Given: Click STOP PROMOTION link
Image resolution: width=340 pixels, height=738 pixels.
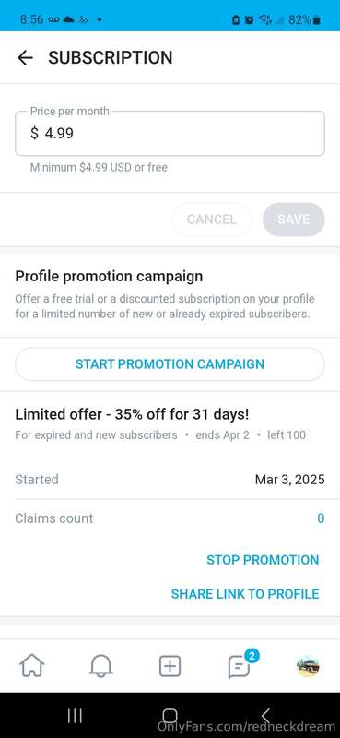Looking at the screenshot, I should 263,560.
